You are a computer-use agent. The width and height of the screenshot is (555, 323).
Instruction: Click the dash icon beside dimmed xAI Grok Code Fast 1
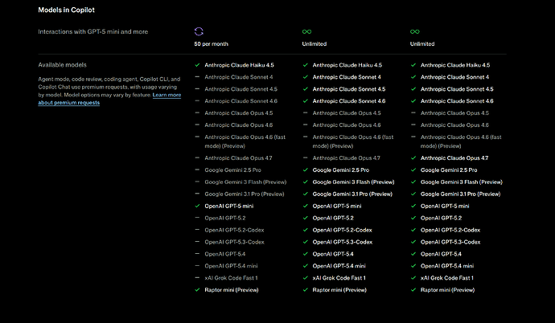(197, 278)
